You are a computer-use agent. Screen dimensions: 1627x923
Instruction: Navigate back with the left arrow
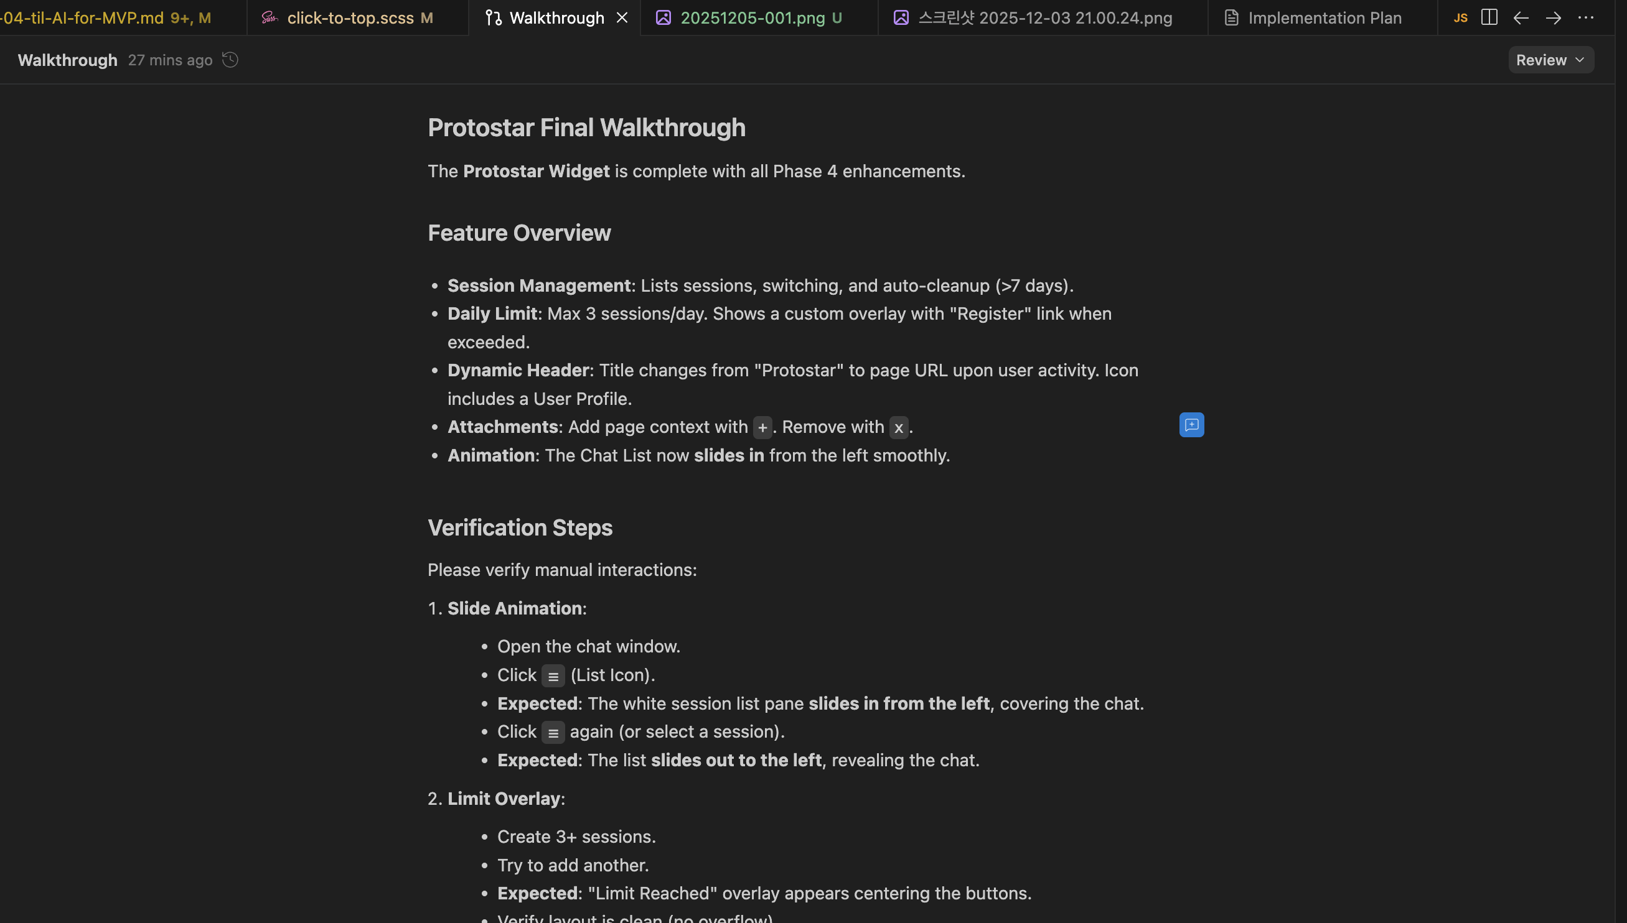(1521, 18)
